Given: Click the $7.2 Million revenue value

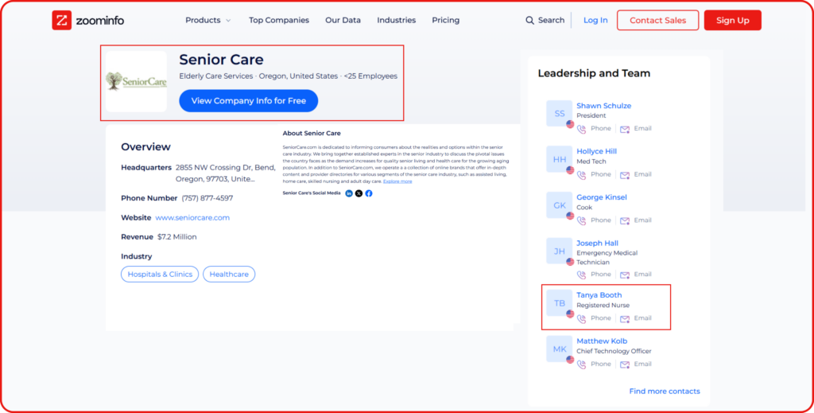Looking at the screenshot, I should point(177,237).
